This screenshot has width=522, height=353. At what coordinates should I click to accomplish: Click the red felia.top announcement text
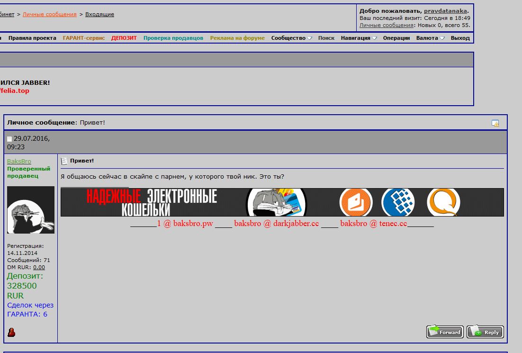tap(15, 91)
